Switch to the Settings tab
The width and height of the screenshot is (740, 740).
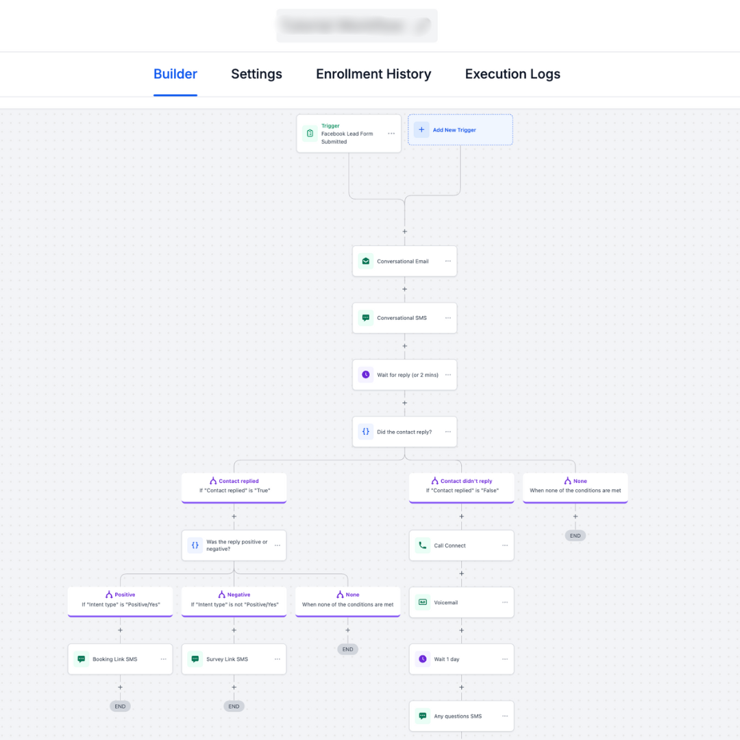[x=256, y=74]
